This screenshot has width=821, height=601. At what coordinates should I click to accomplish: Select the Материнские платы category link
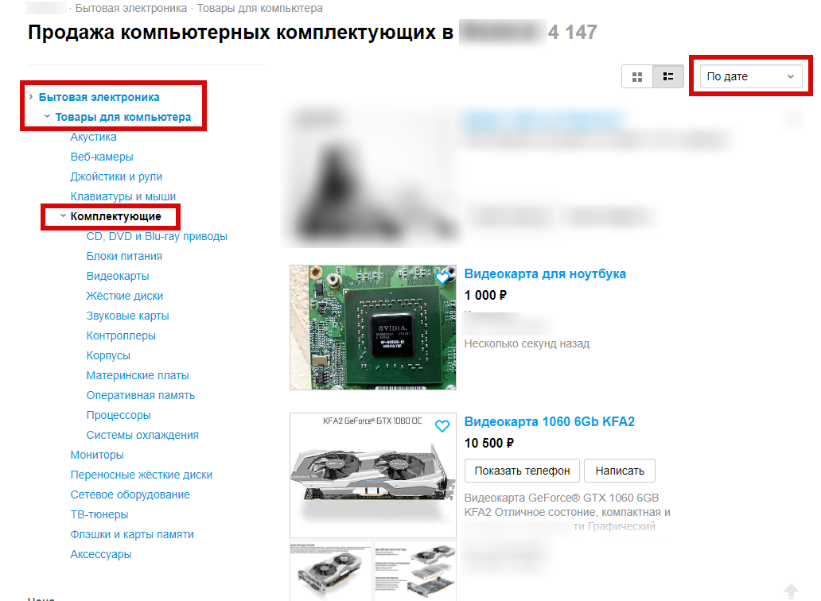click(138, 375)
